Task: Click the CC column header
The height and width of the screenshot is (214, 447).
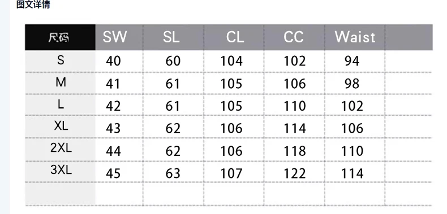Action: pyautogui.click(x=294, y=37)
